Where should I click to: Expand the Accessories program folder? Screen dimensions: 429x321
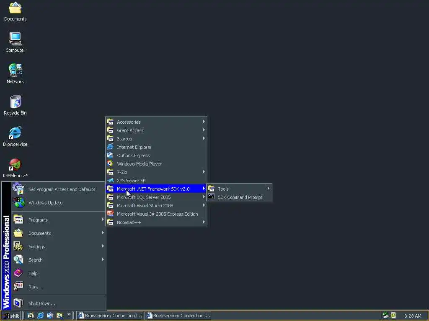pyautogui.click(x=156, y=122)
